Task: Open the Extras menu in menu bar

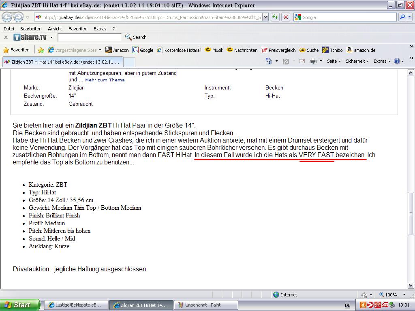Action: click(100, 29)
